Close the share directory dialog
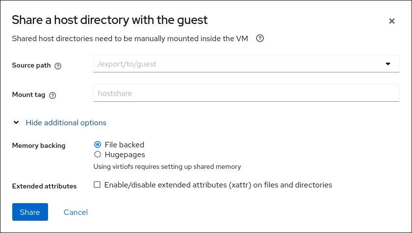 391,21
